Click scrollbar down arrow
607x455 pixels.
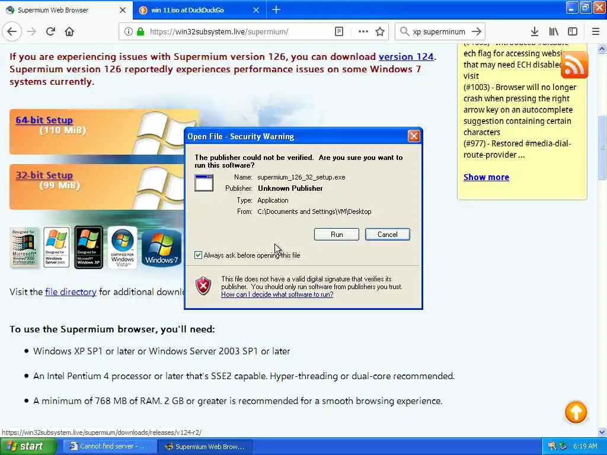(x=602, y=432)
